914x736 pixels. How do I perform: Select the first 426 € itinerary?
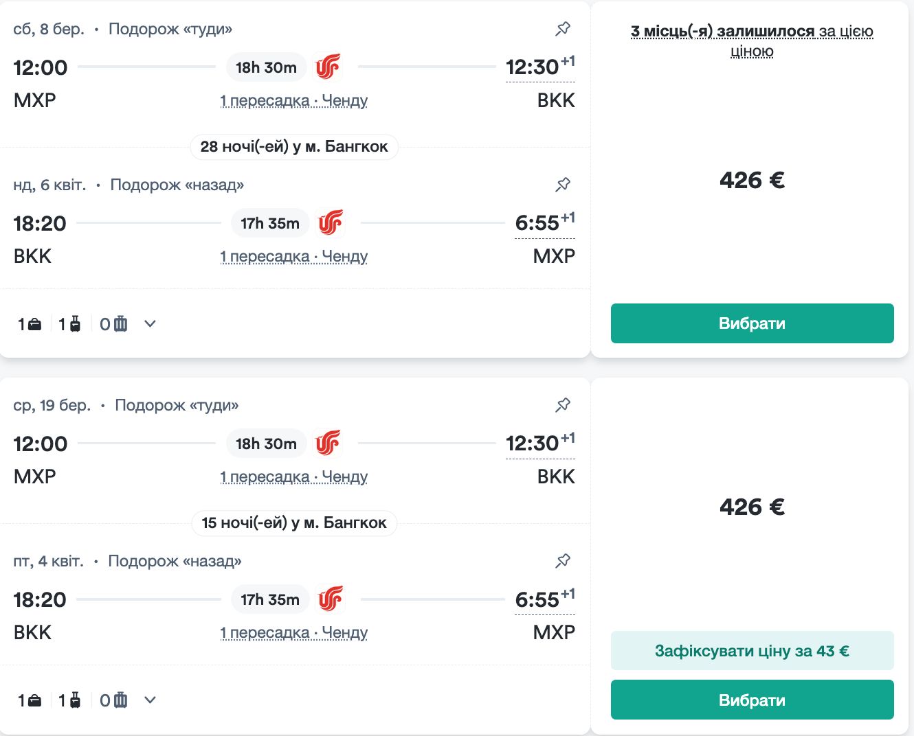click(x=752, y=323)
